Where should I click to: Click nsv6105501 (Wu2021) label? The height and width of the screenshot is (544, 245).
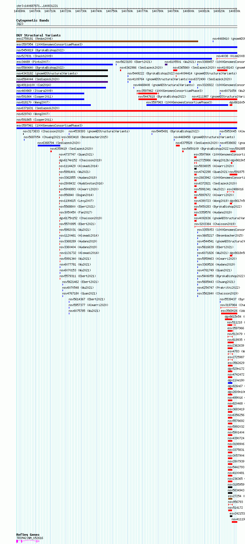(180, 62)
